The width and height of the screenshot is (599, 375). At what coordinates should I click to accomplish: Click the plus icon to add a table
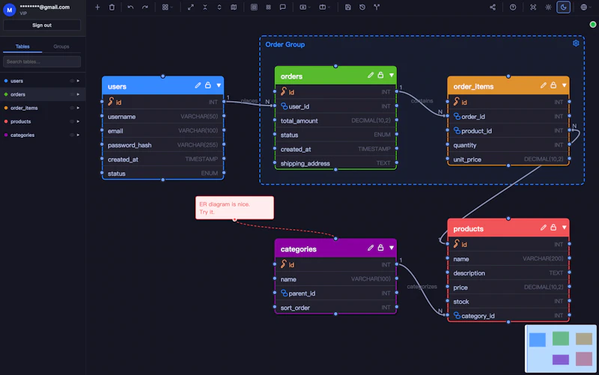pos(97,7)
